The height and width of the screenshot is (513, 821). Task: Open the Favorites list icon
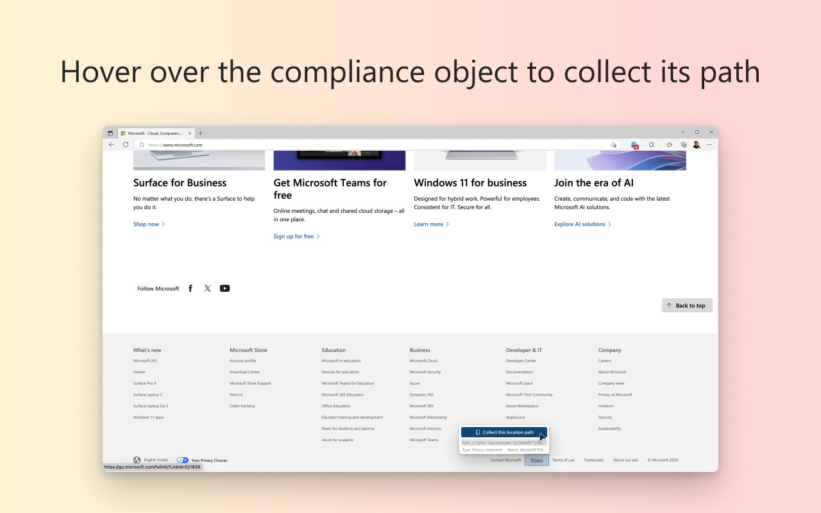click(669, 145)
